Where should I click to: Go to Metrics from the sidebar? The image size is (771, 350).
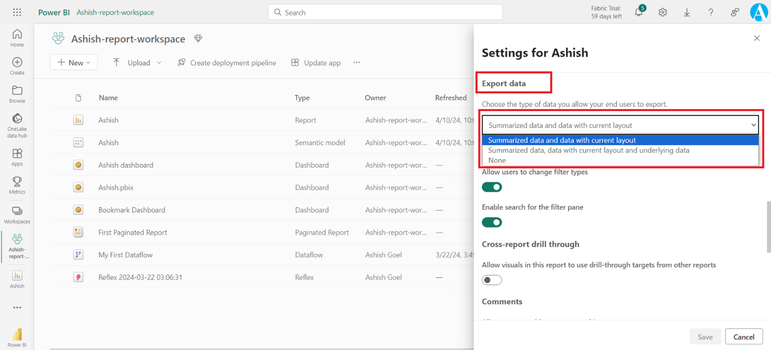tap(17, 185)
